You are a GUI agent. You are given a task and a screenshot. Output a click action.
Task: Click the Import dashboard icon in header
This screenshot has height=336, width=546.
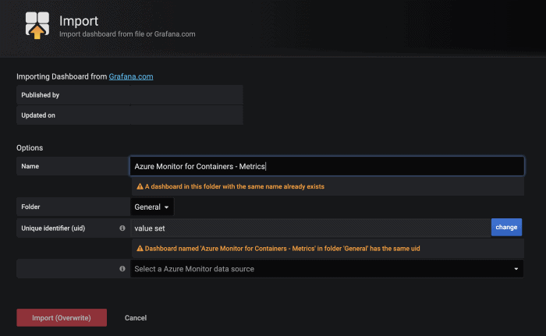[37, 26]
